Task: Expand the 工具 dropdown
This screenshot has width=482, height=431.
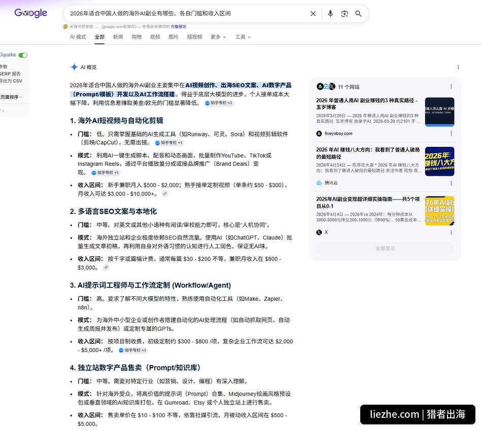Action: (243, 37)
